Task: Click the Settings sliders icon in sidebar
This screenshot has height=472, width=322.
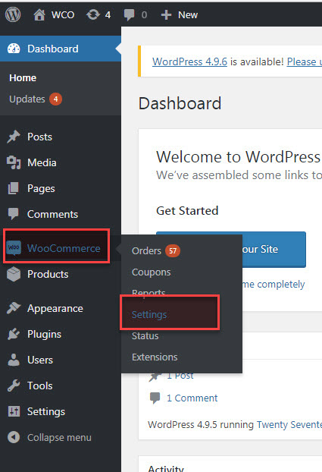Action: [x=14, y=411]
